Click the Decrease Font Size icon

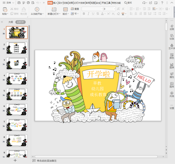[x=123, y=9]
